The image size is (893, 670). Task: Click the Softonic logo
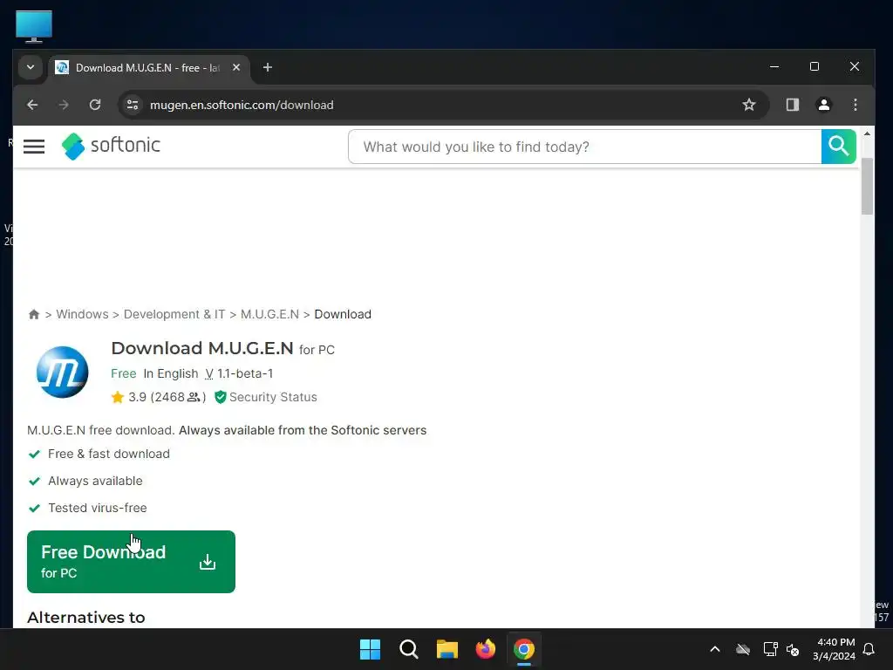[111, 146]
